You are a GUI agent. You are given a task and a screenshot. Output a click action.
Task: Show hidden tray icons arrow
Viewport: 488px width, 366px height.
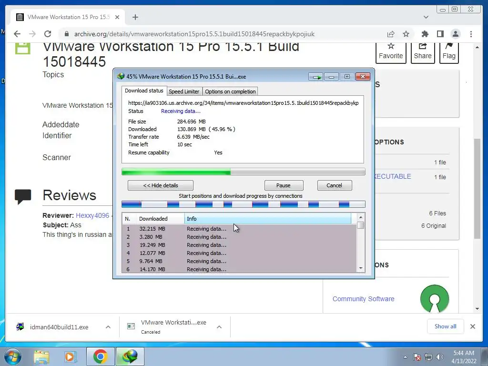point(405,357)
